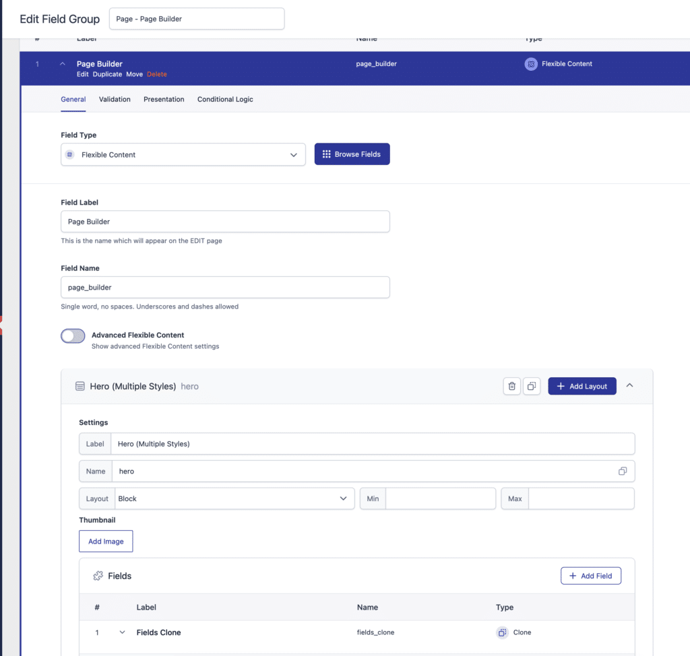
Task: Click the Flexible Content icon inside Field Type select
Action: click(69, 154)
